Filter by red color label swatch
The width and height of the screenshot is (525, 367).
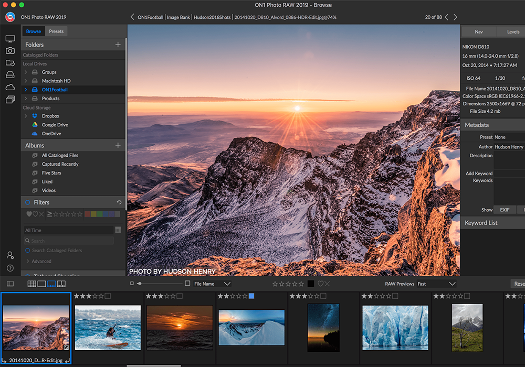tap(87, 214)
